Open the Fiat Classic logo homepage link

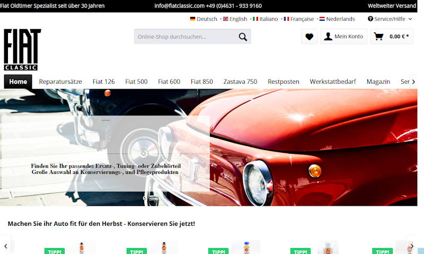coord(22,50)
